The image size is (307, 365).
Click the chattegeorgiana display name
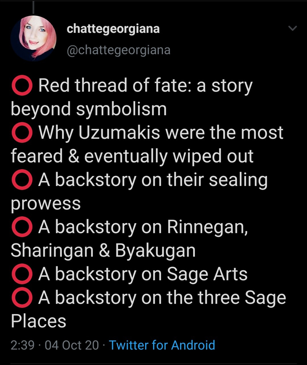click(x=113, y=29)
